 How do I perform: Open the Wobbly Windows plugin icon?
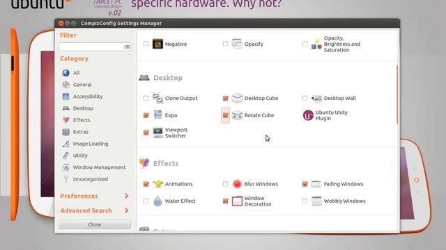click(x=316, y=201)
